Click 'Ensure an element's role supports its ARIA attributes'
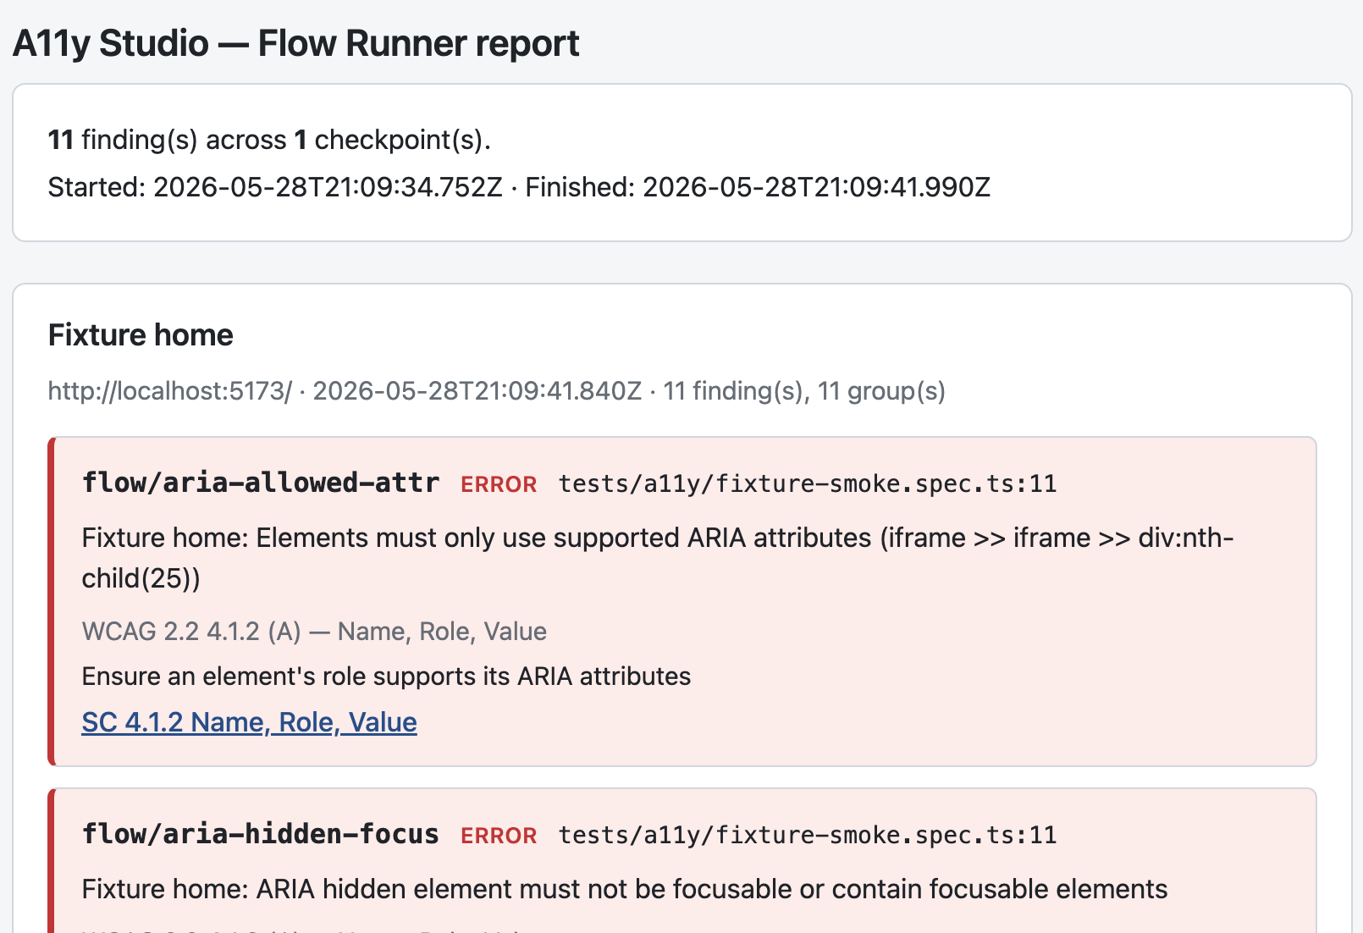 coord(386,676)
